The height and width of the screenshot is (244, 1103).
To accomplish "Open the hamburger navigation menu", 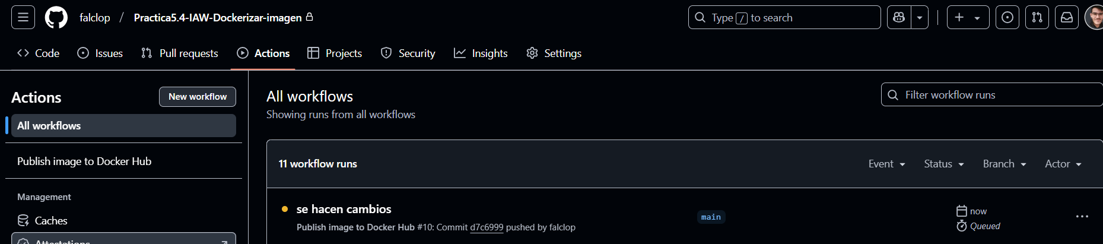I will (x=23, y=17).
